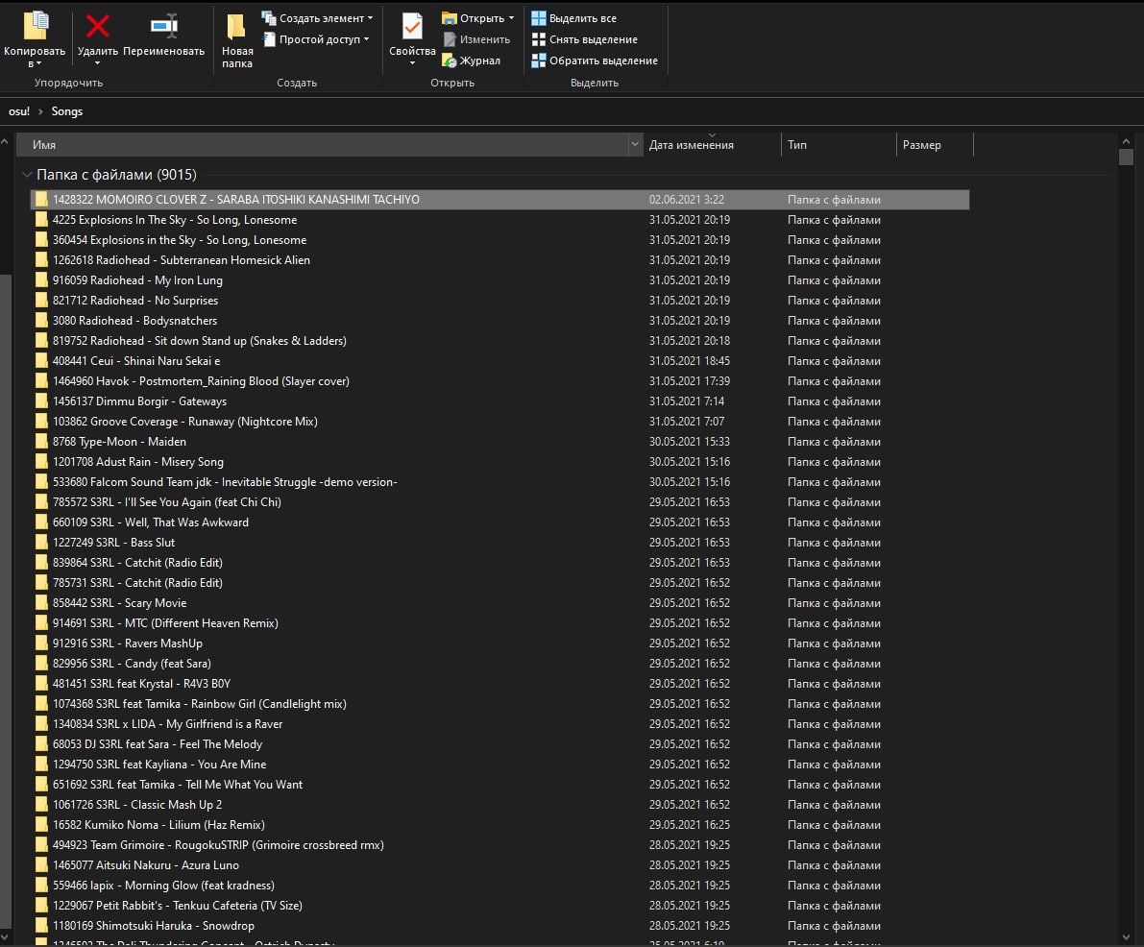Image resolution: width=1144 pixels, height=947 pixels.
Task: Click the Изменить ribbon item
Action: [x=476, y=39]
